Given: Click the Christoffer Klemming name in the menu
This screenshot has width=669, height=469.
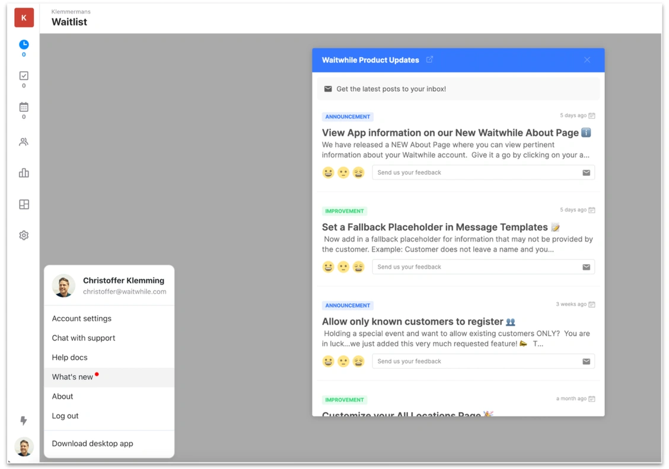Looking at the screenshot, I should coord(124,280).
